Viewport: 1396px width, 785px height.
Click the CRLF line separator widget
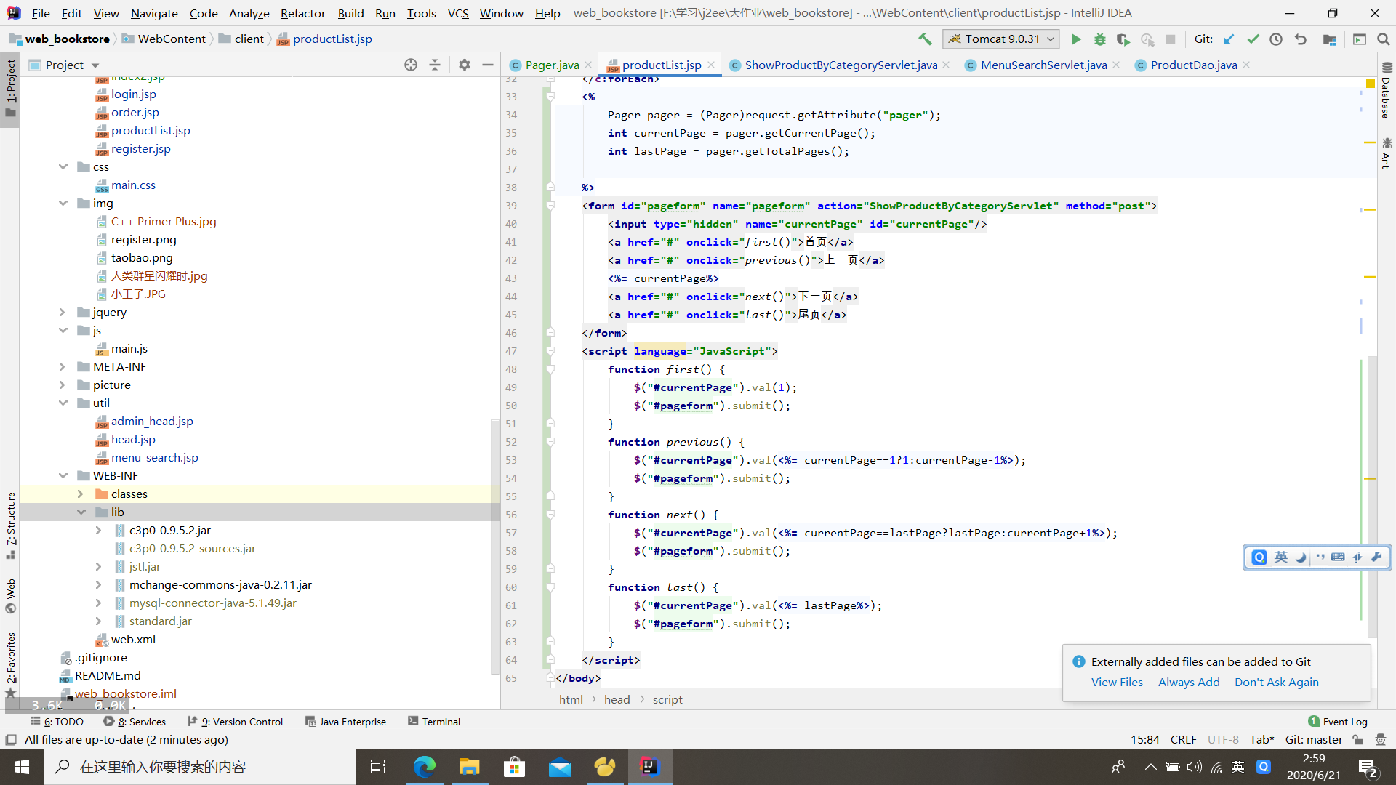1183,740
